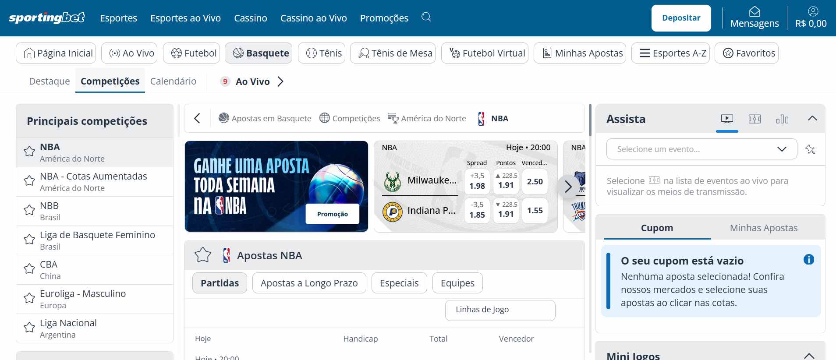Click the soccer ball icon in Futebol
This screenshot has height=360, width=836.
(x=177, y=53)
